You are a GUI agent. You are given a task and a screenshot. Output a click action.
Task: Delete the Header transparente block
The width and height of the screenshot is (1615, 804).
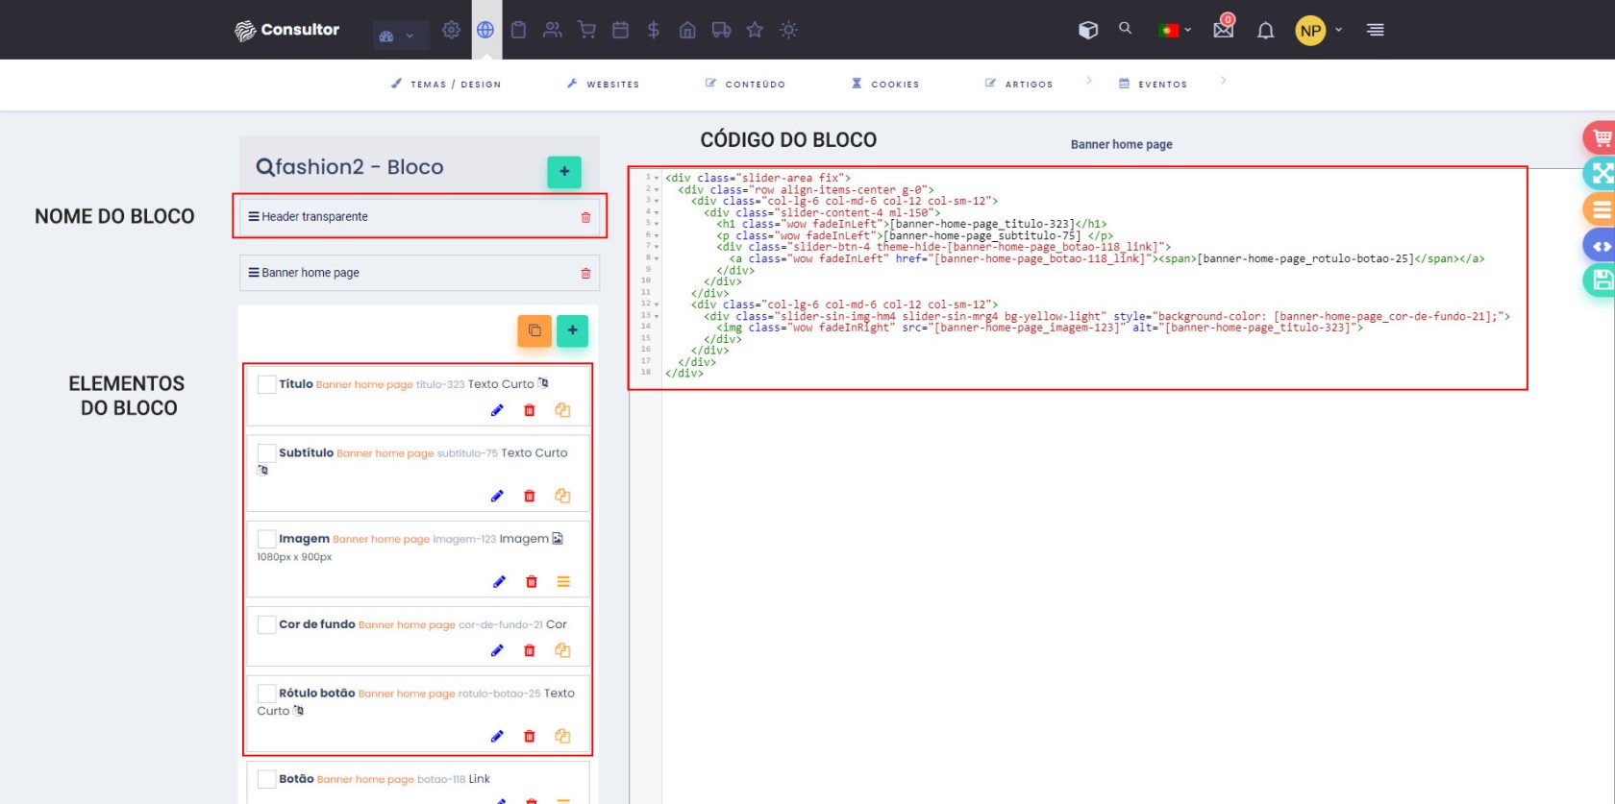(585, 217)
